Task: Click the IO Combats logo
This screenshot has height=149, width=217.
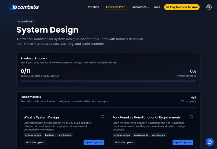Action: 22,7
